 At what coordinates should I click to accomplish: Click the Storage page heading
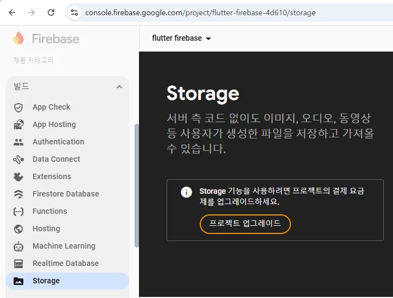(203, 94)
